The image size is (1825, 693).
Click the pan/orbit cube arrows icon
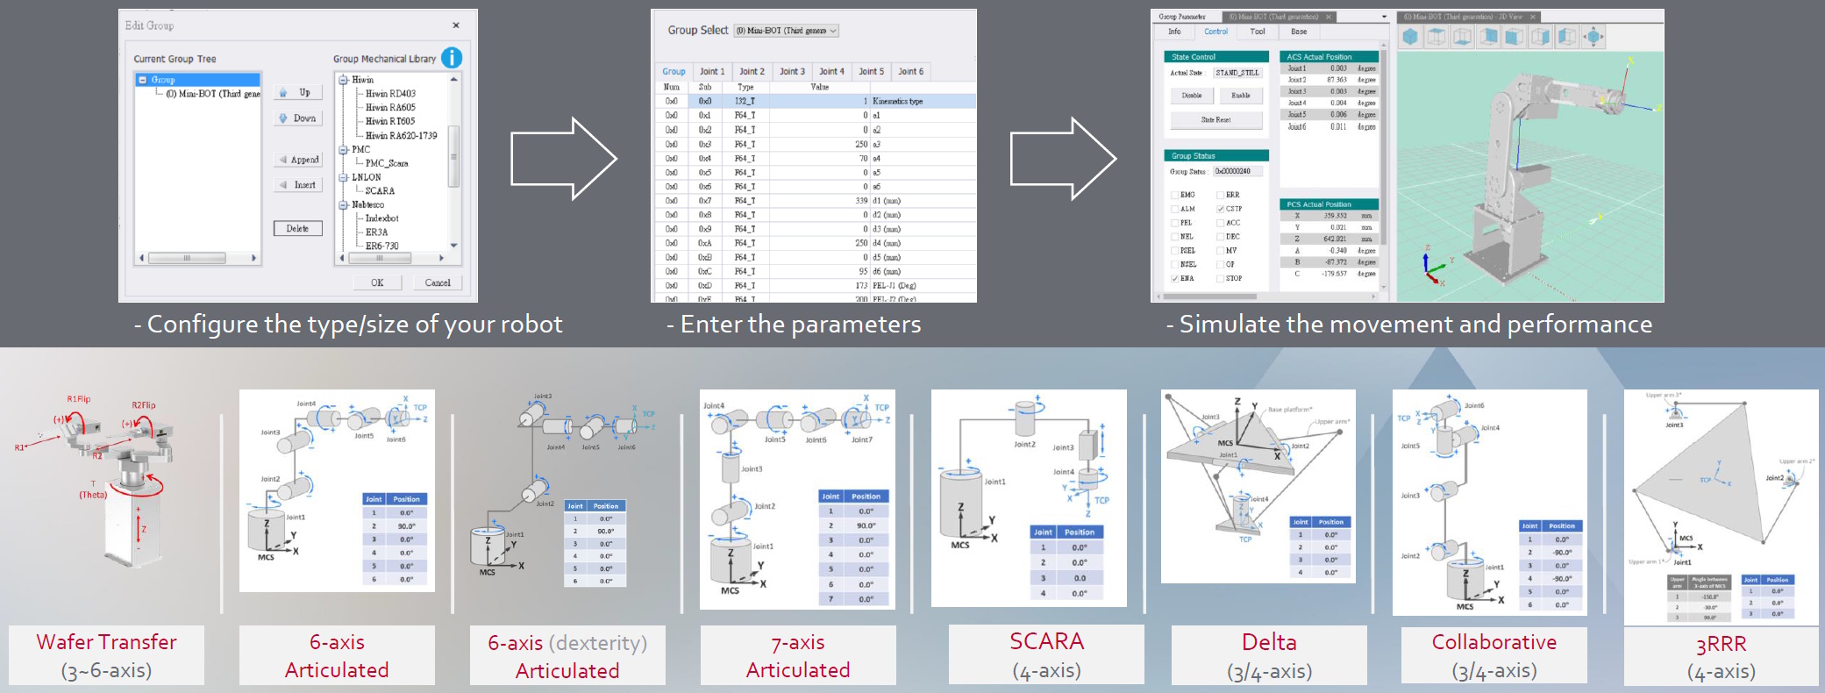(1593, 37)
